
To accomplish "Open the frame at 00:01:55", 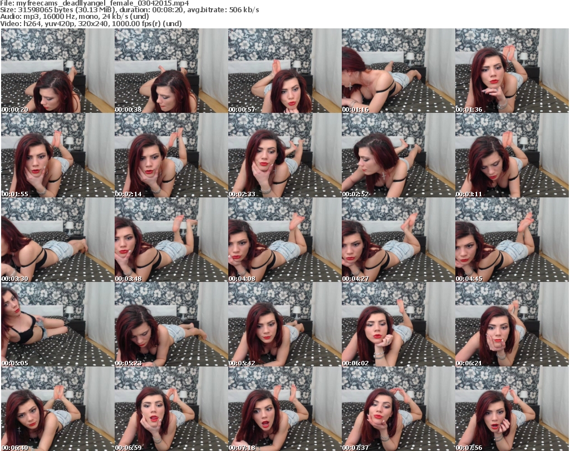I will pyautogui.click(x=58, y=155).
